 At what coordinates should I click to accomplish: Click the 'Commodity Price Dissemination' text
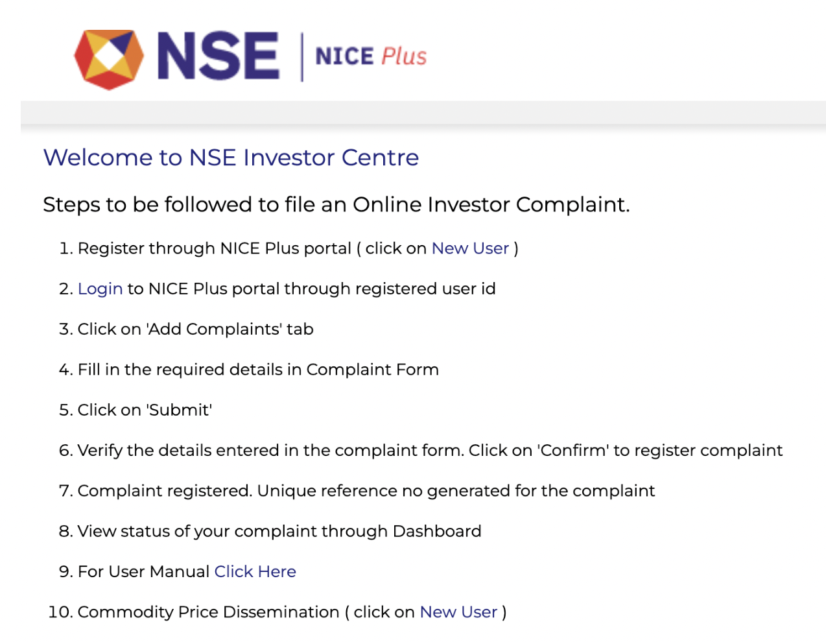click(208, 612)
